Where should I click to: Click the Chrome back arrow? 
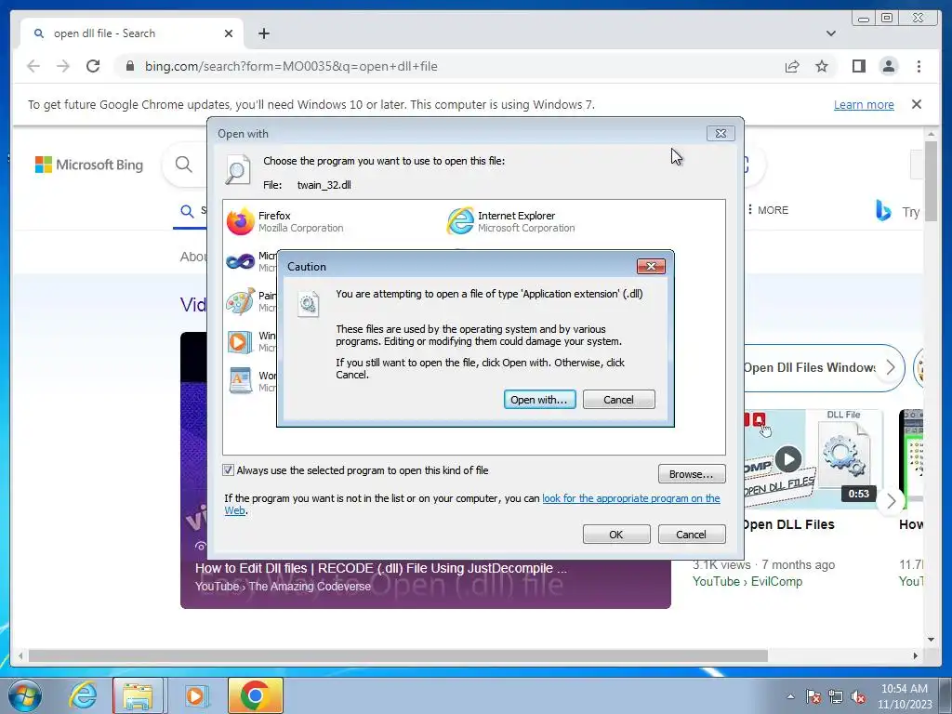tap(33, 66)
